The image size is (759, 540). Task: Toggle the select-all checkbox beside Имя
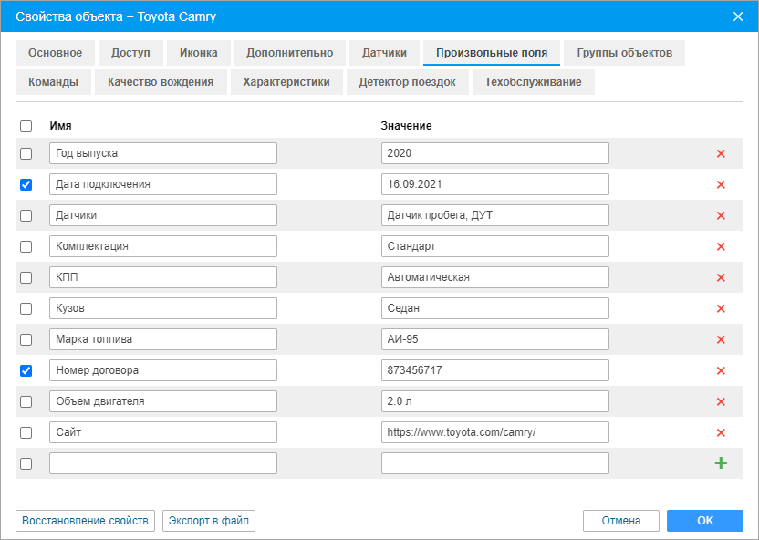pyautogui.click(x=26, y=126)
